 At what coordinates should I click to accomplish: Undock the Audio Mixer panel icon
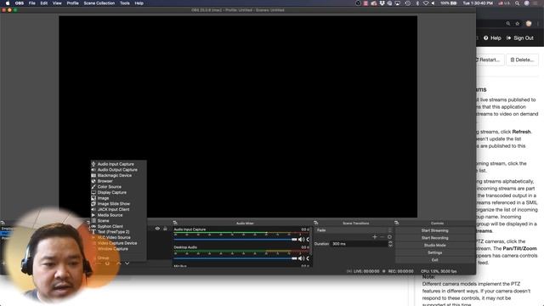pos(175,223)
